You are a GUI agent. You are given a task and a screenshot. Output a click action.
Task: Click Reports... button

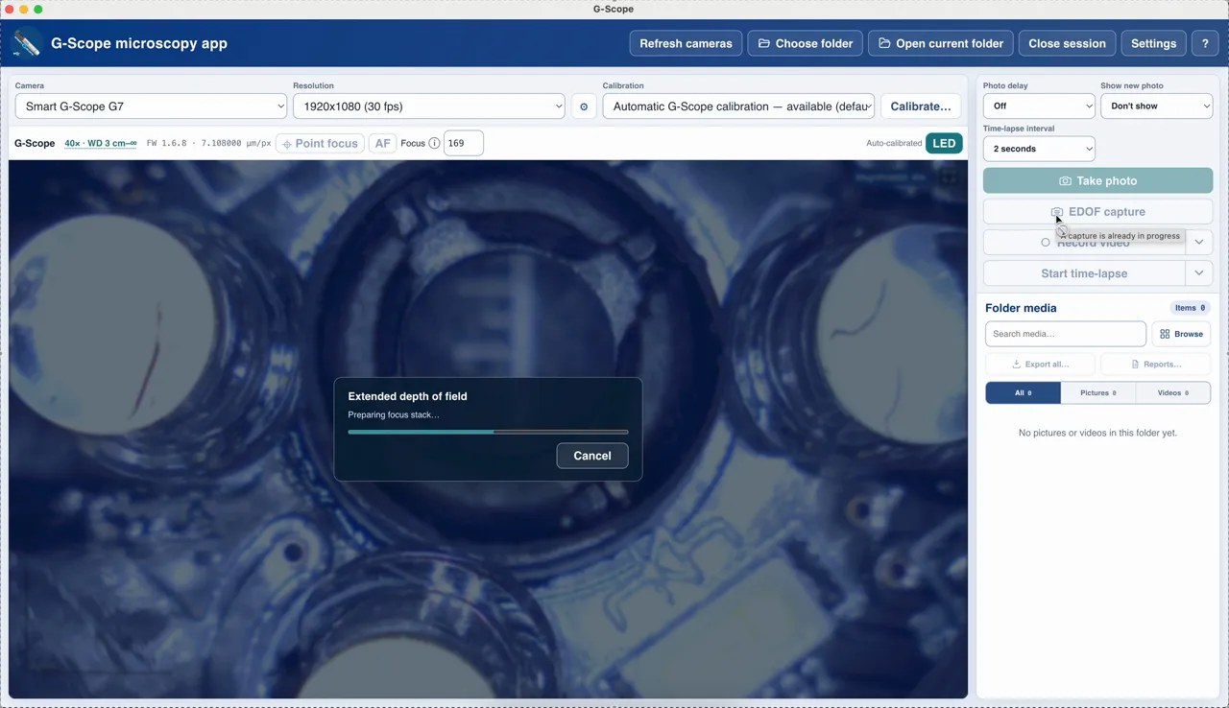[1156, 365]
